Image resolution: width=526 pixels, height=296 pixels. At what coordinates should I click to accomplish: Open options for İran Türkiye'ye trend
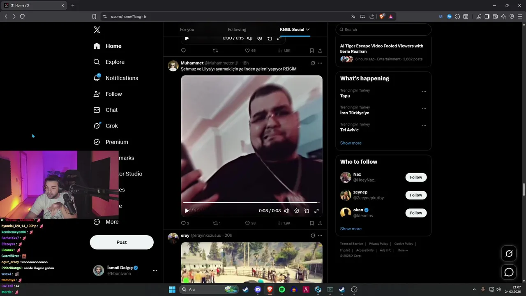click(424, 109)
